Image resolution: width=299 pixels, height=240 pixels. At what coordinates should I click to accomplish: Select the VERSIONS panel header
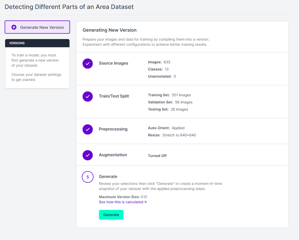pos(37,43)
